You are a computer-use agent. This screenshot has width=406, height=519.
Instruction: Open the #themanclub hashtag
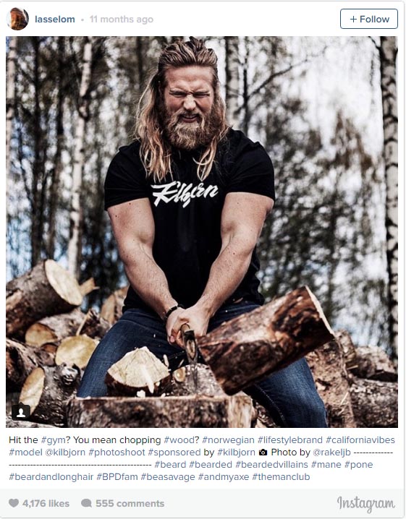pyautogui.click(x=281, y=477)
